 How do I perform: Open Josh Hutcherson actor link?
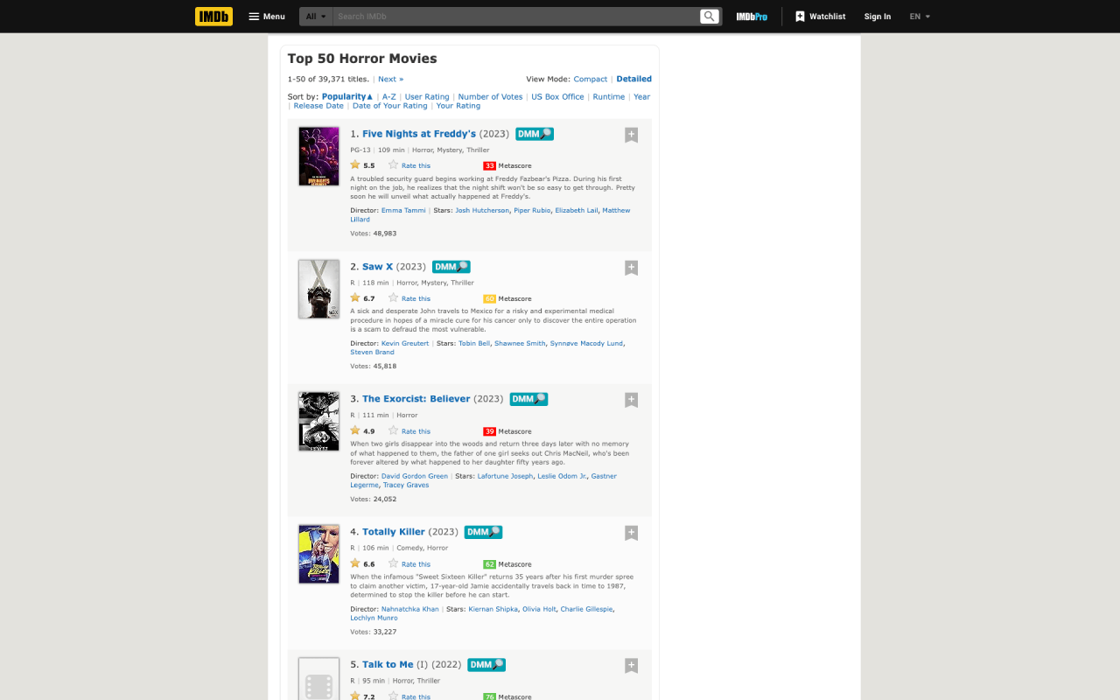point(482,210)
